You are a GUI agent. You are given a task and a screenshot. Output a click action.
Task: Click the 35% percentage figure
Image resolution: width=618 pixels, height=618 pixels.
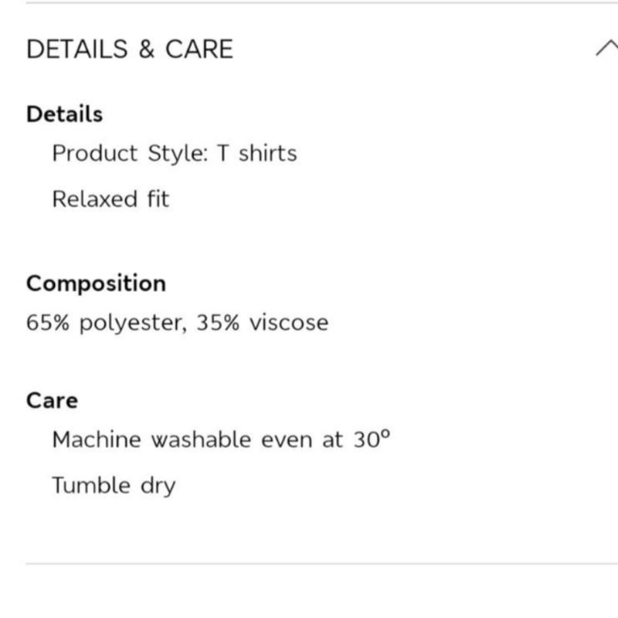[x=218, y=322]
